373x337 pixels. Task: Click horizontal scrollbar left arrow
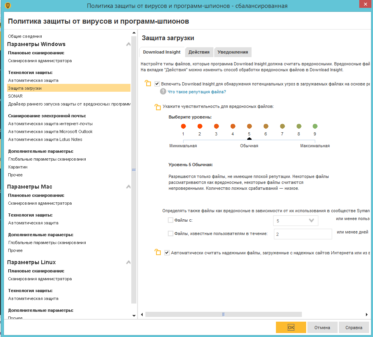[142, 314]
